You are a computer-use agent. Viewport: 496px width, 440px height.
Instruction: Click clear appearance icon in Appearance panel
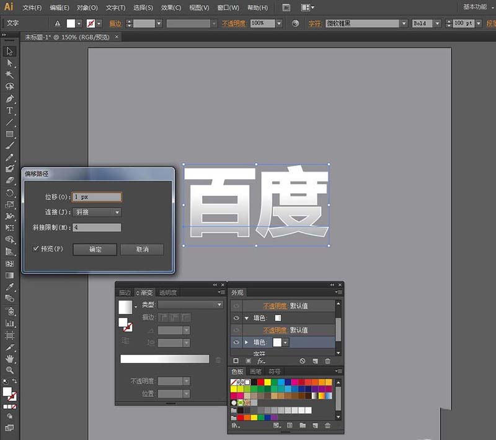point(303,361)
